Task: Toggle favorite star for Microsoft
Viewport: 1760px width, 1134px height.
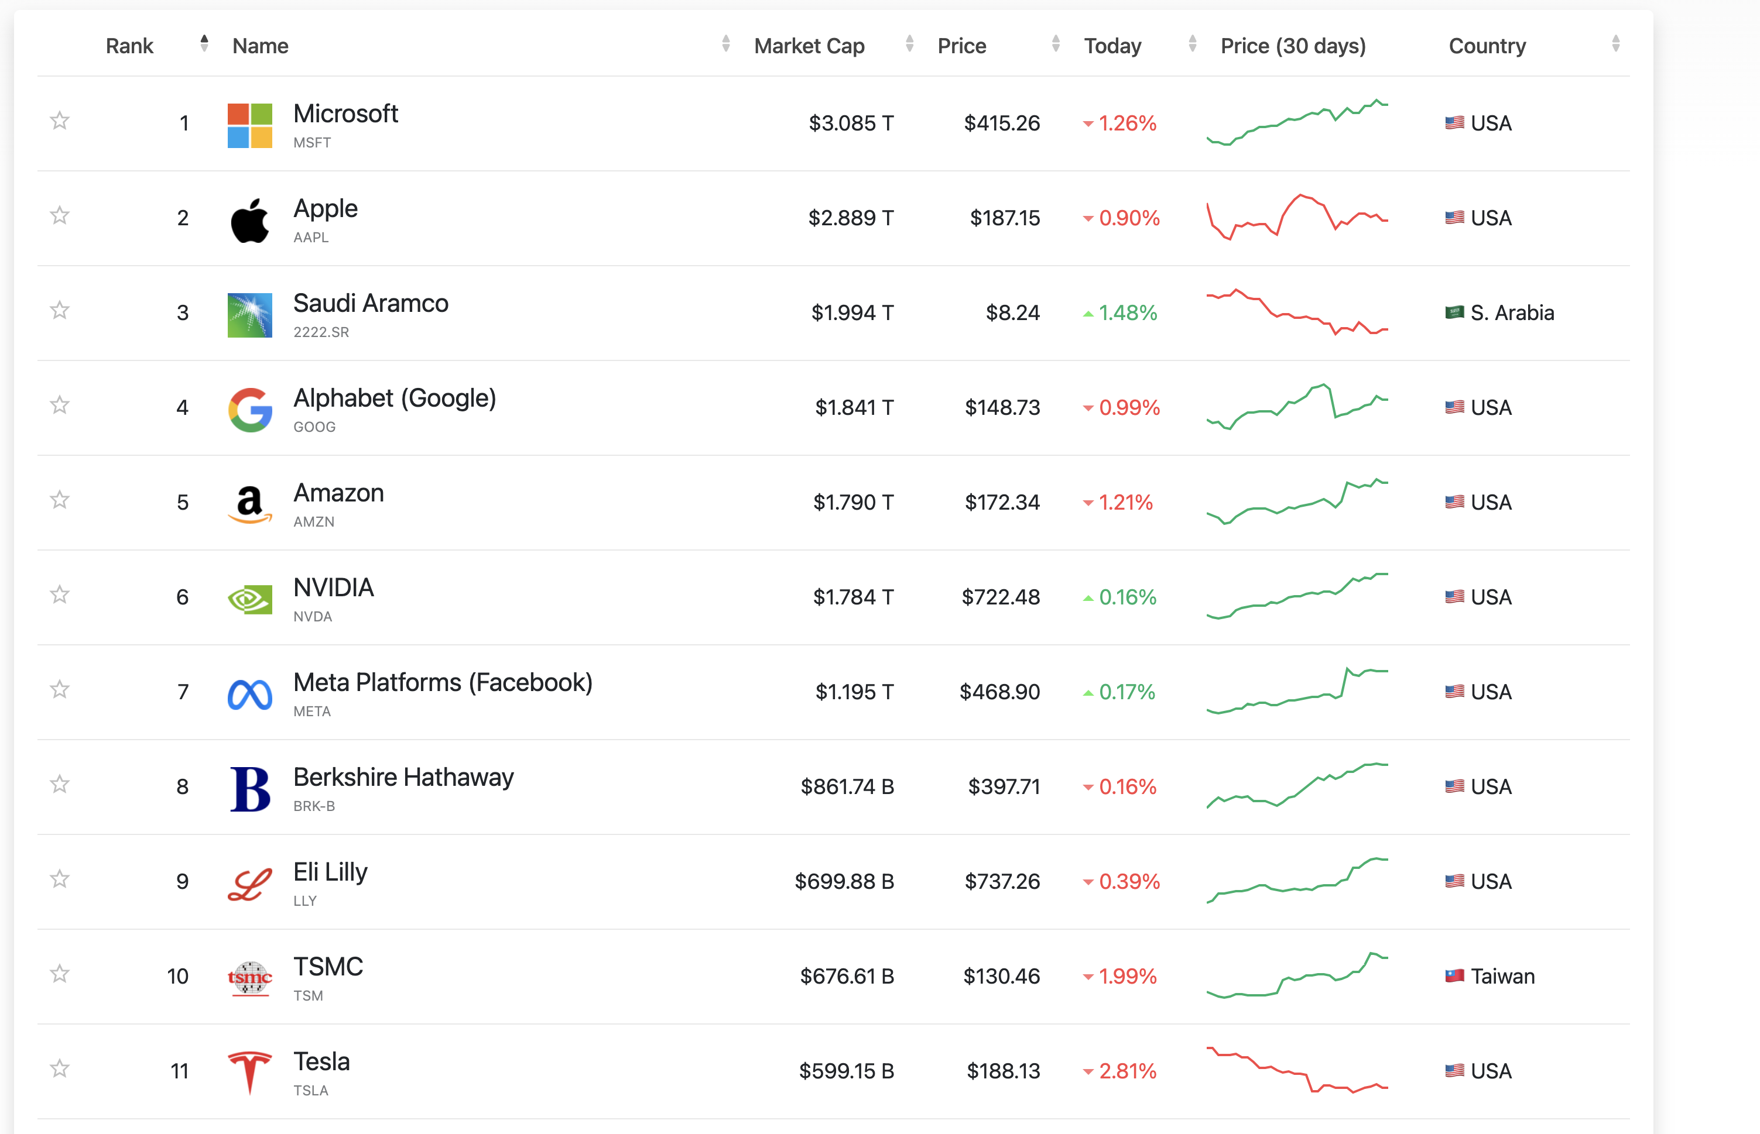Action: pos(60,121)
